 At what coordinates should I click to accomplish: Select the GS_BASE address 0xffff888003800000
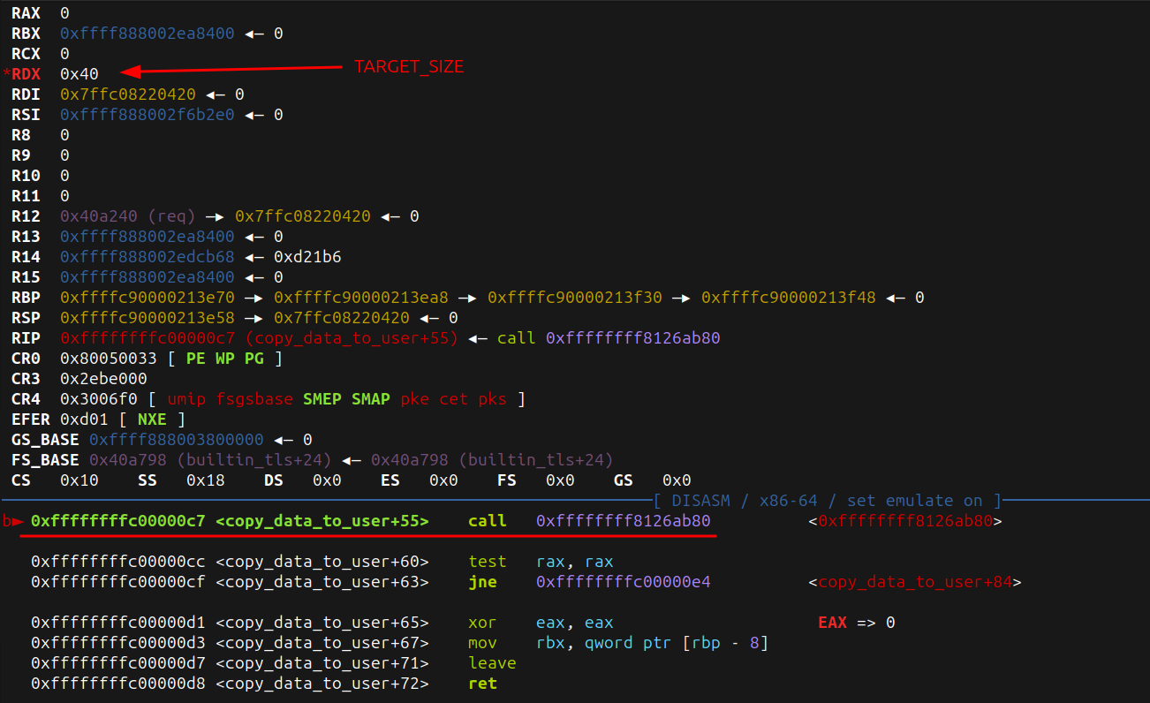(x=176, y=440)
